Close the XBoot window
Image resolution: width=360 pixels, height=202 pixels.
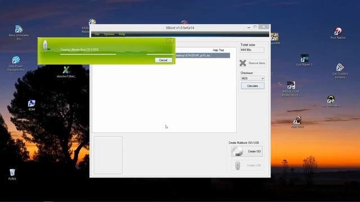click(x=264, y=27)
